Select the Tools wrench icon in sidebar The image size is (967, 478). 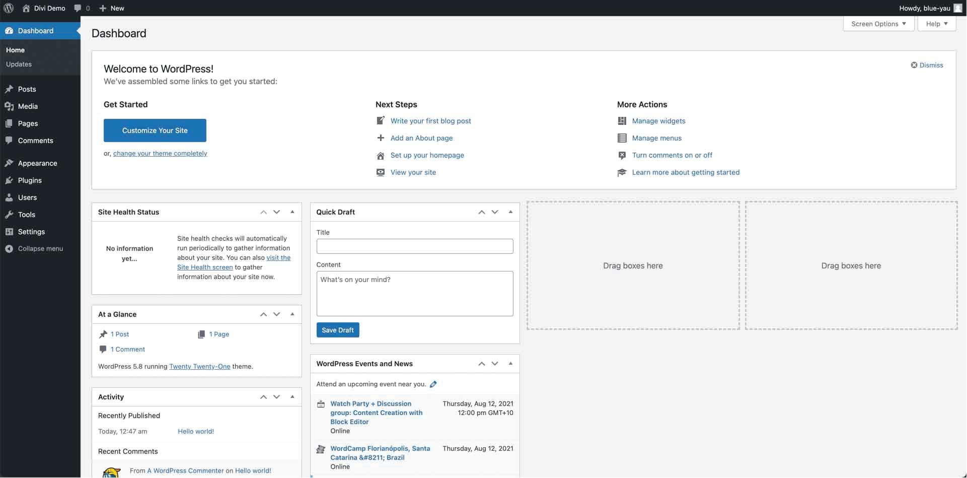[10, 214]
